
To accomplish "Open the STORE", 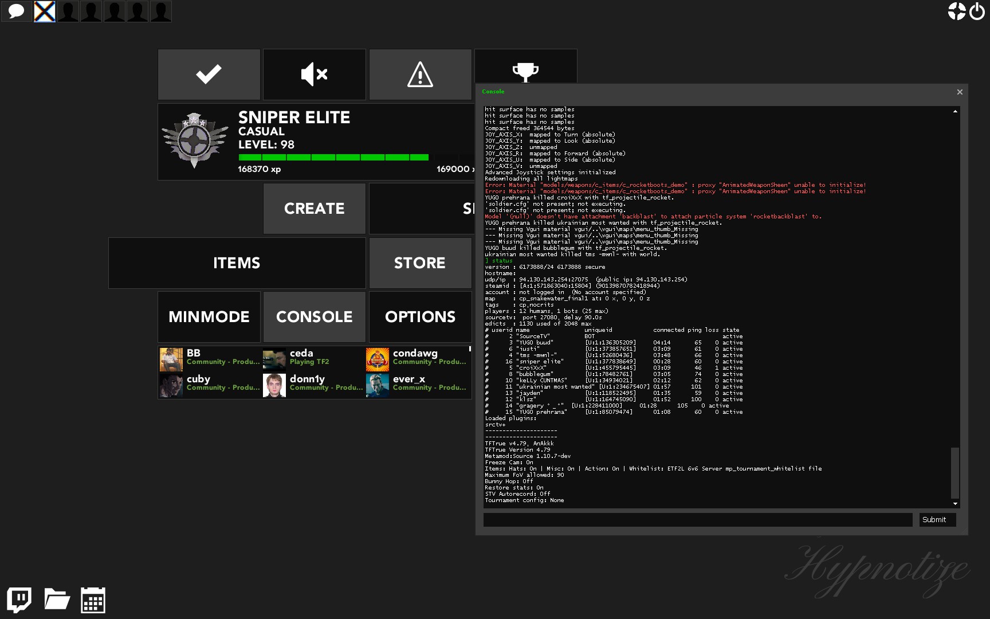I will (420, 263).
